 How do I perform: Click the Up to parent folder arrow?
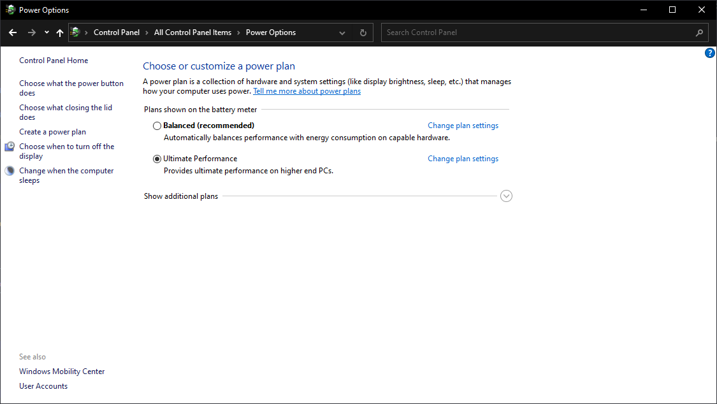tap(60, 32)
